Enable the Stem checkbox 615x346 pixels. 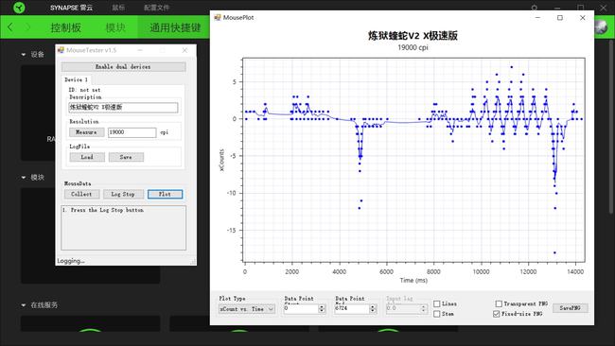[x=436, y=314]
